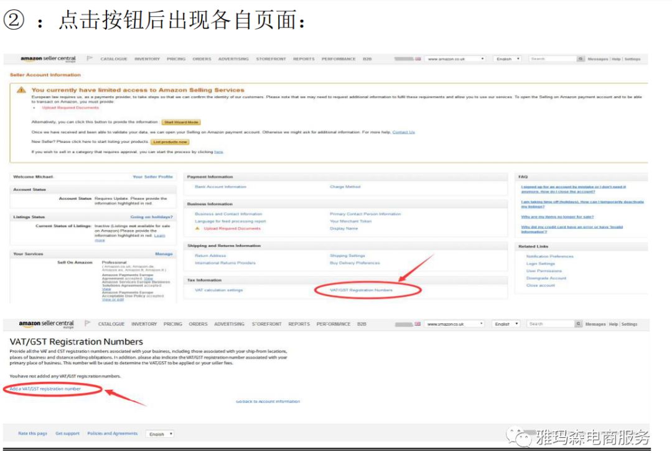The width and height of the screenshot is (672, 467).
Task: Select the INVENTORY tab
Action: point(147,58)
